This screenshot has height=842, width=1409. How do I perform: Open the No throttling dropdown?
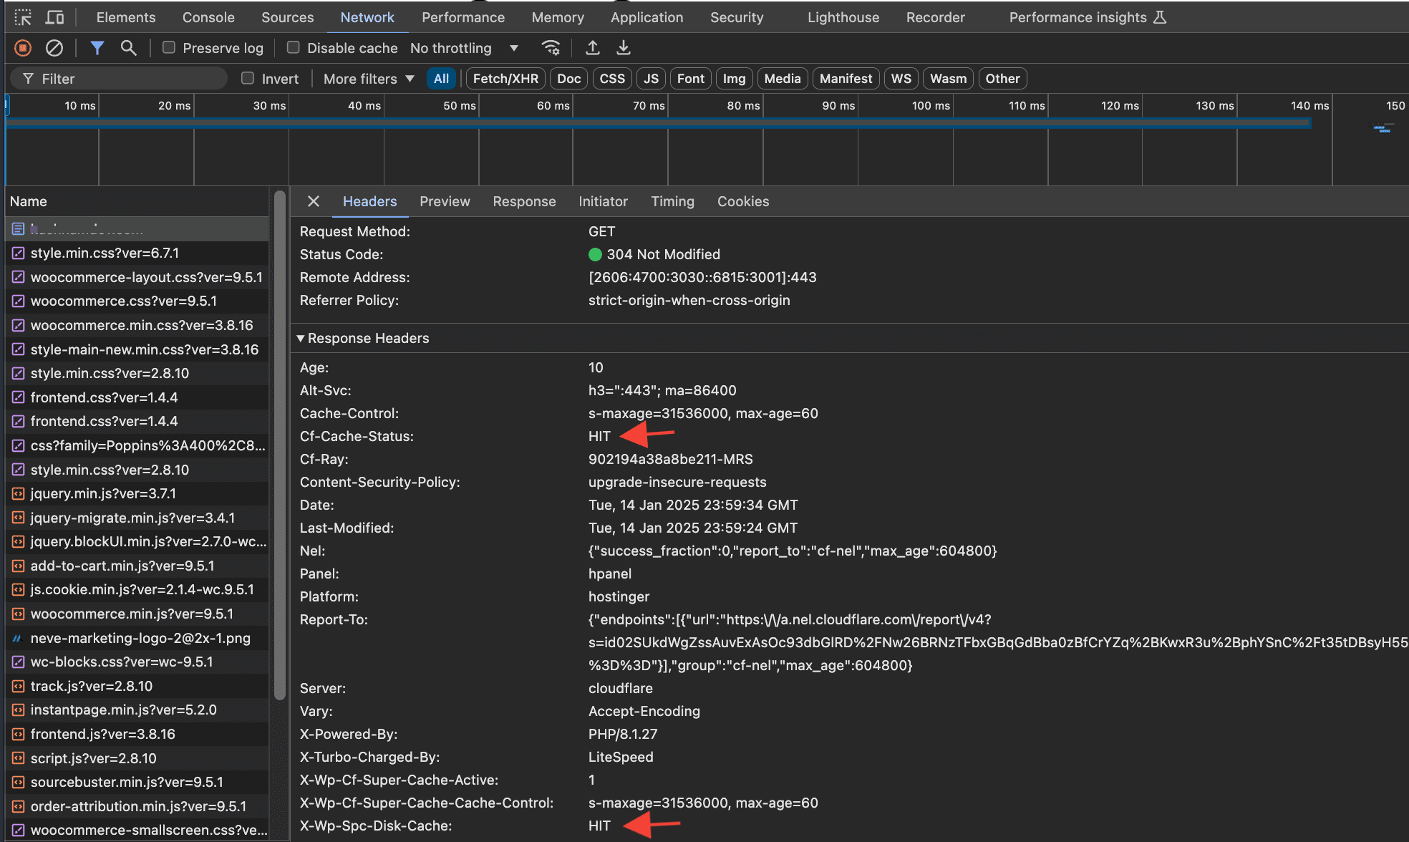tap(464, 48)
